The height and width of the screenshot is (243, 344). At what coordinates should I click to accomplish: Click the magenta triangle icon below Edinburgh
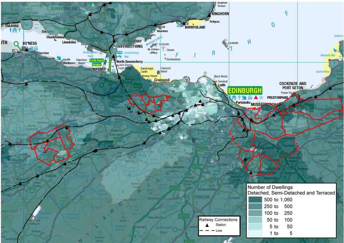[256, 97]
